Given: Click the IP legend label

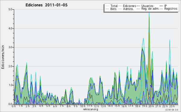Looking at the screenshot, I should click(x=166, y=6).
